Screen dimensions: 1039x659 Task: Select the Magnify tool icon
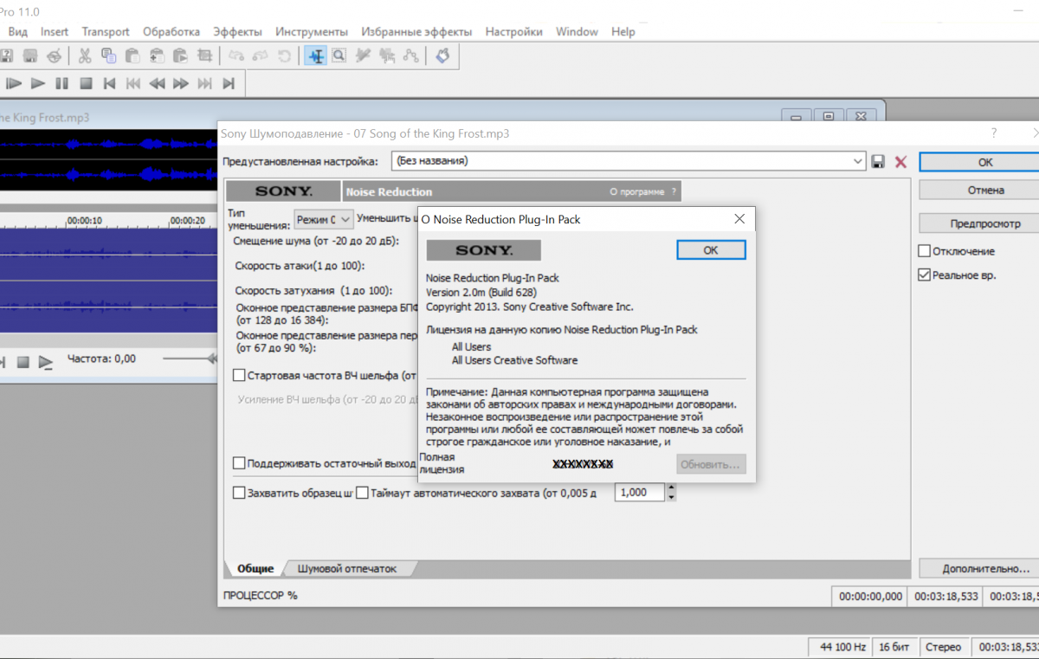point(339,56)
